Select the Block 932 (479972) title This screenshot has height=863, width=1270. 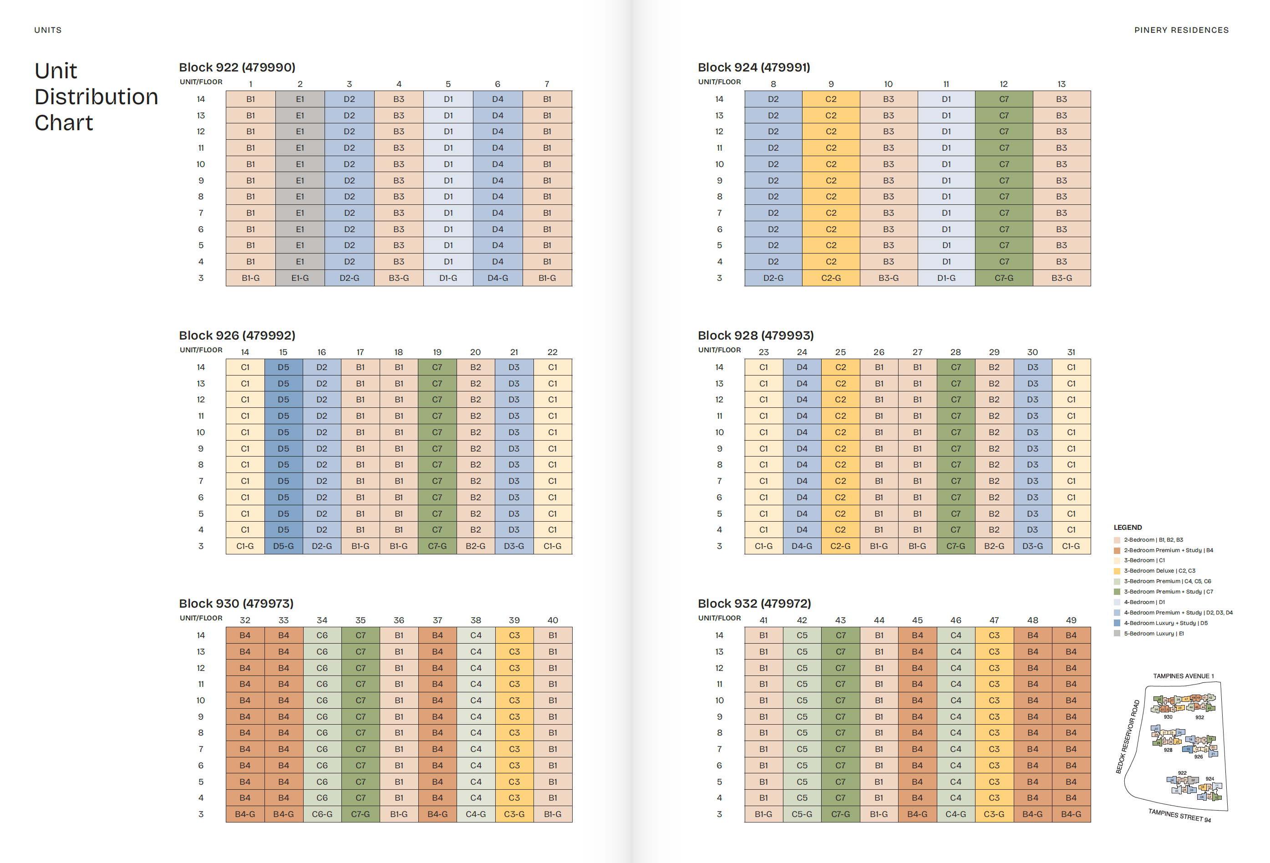pyautogui.click(x=754, y=604)
